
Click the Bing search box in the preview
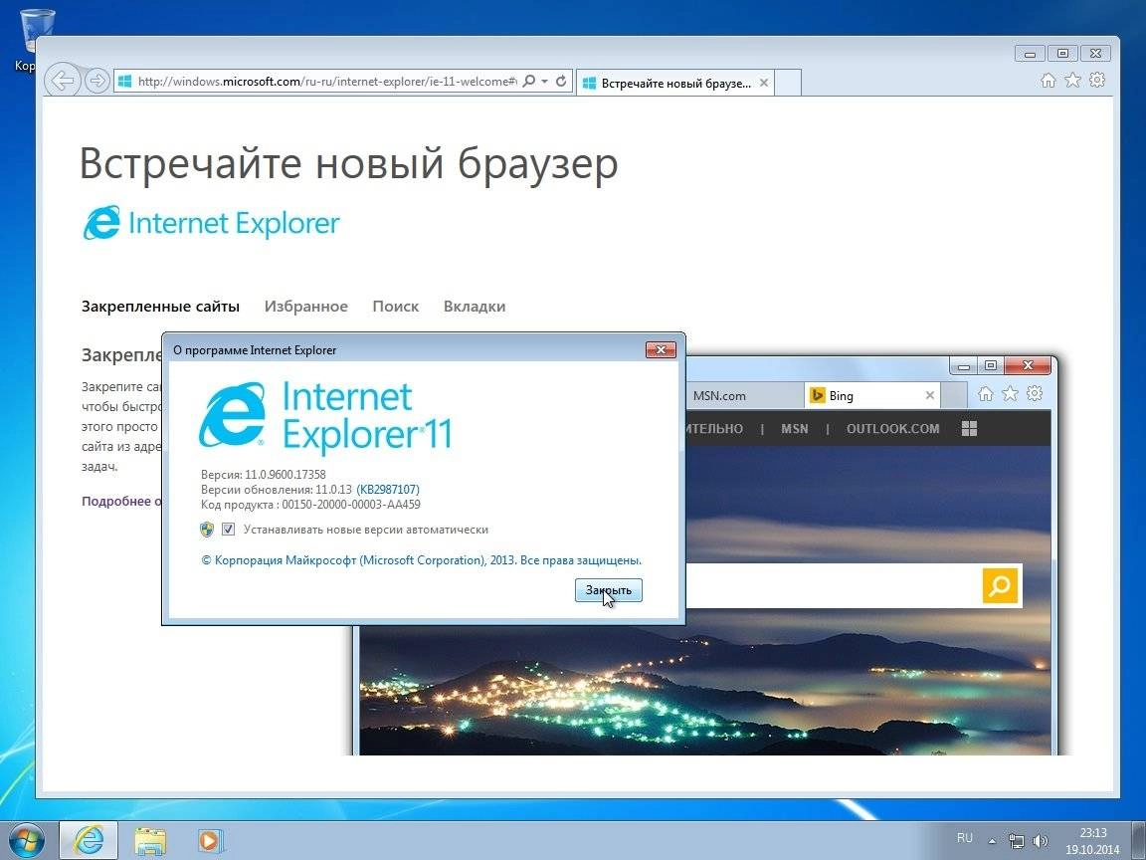[x=834, y=585]
